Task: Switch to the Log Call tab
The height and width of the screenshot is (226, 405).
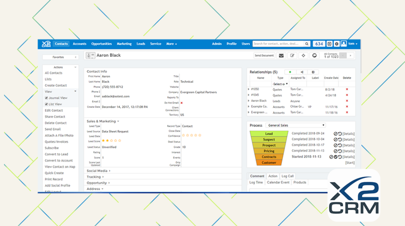Action: pyautogui.click(x=288, y=176)
